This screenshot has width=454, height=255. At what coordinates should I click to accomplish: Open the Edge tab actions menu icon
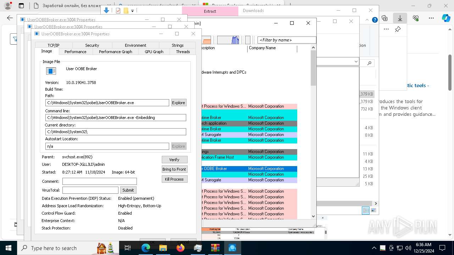click(x=21, y=6)
